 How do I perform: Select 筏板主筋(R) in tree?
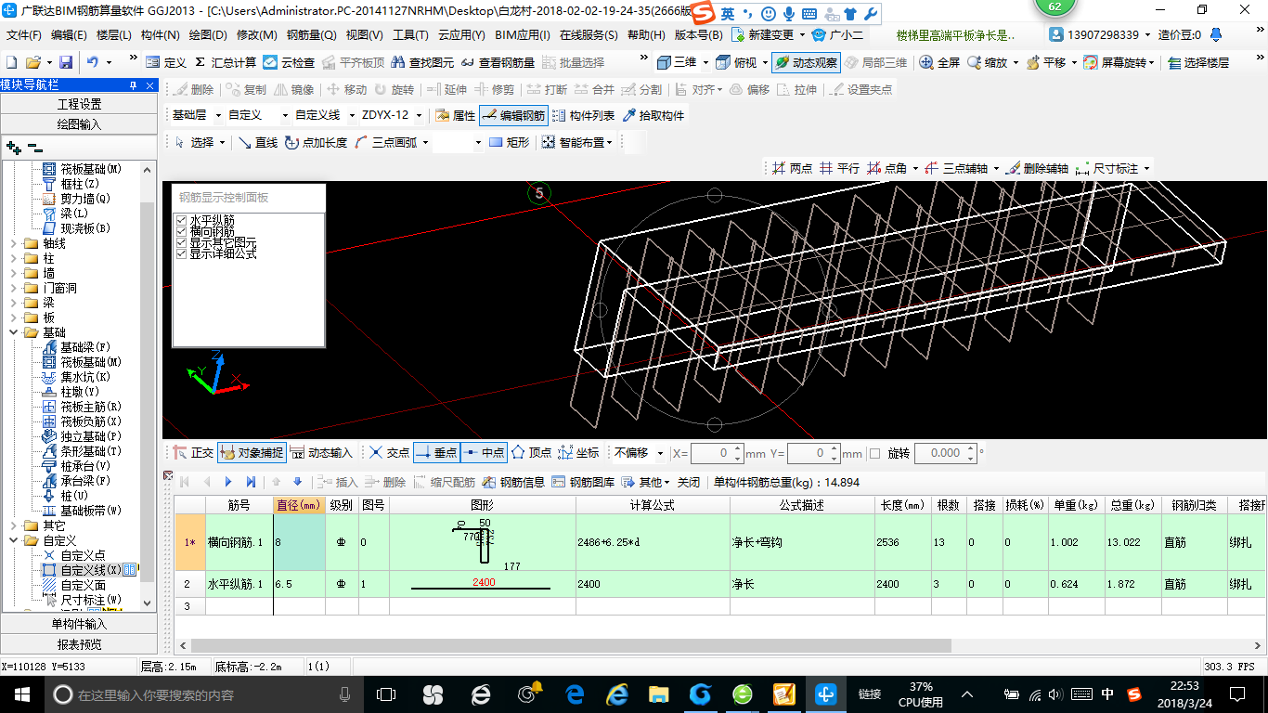pos(90,407)
